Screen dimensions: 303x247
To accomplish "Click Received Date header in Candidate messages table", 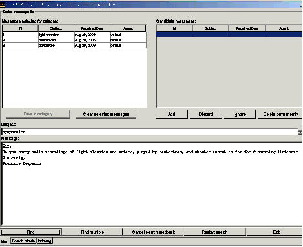I will [247, 28].
